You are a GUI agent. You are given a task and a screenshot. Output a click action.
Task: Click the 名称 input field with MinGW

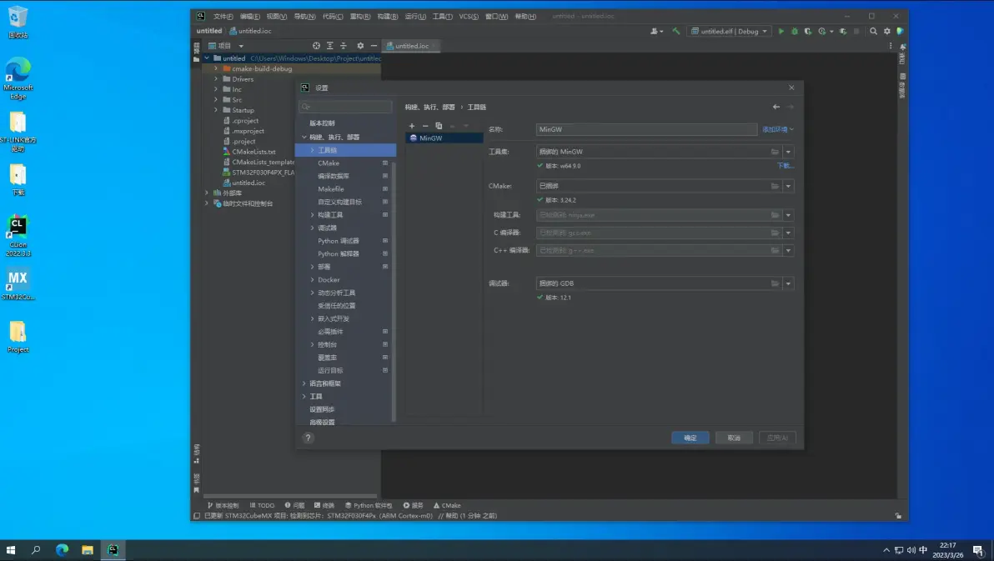(646, 130)
